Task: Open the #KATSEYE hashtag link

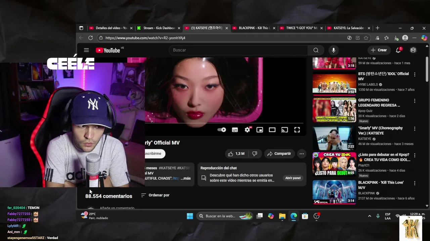Action: [168, 168]
